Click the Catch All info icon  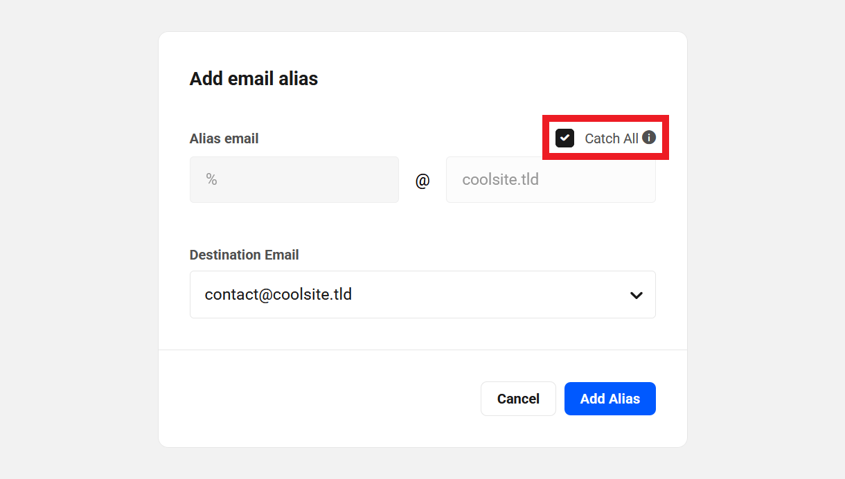click(x=649, y=137)
